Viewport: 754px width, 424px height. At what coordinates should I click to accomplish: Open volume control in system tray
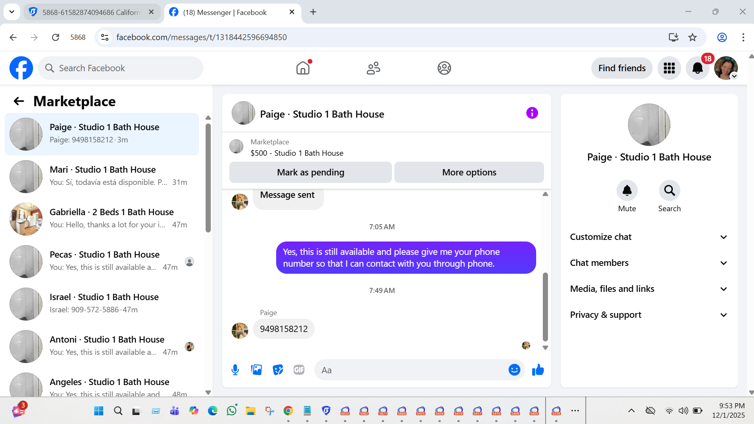683,411
